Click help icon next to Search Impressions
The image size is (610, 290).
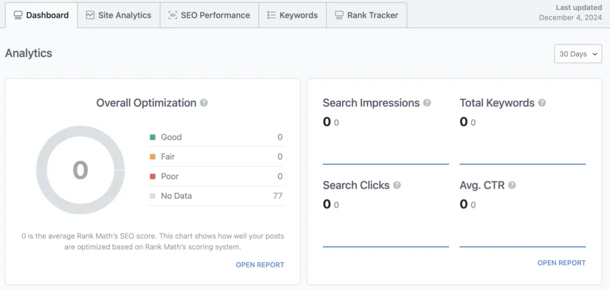(427, 103)
